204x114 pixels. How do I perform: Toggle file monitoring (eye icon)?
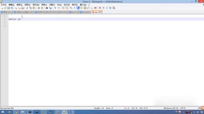tap(95, 8)
